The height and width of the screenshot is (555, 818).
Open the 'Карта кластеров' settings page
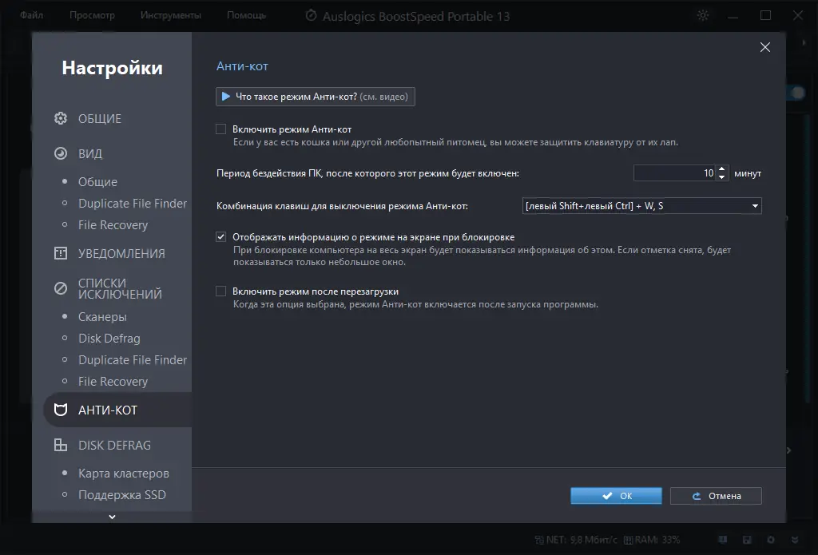[123, 474]
